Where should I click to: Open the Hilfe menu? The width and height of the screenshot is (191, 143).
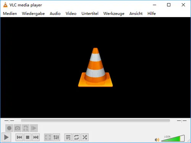click(152, 13)
